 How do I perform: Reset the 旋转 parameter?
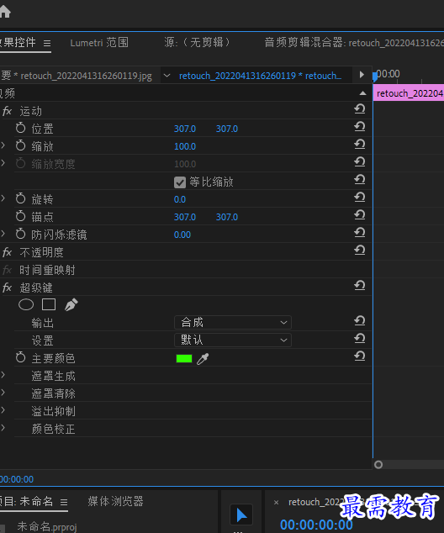point(360,198)
